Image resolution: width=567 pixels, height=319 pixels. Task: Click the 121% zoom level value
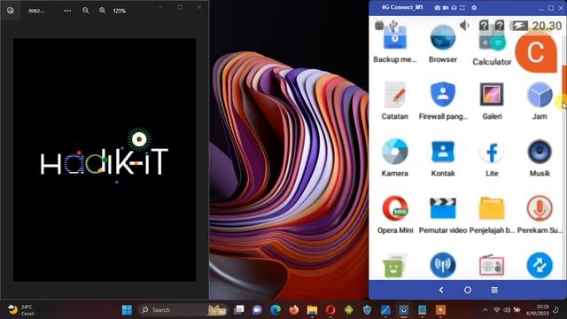pyautogui.click(x=120, y=11)
